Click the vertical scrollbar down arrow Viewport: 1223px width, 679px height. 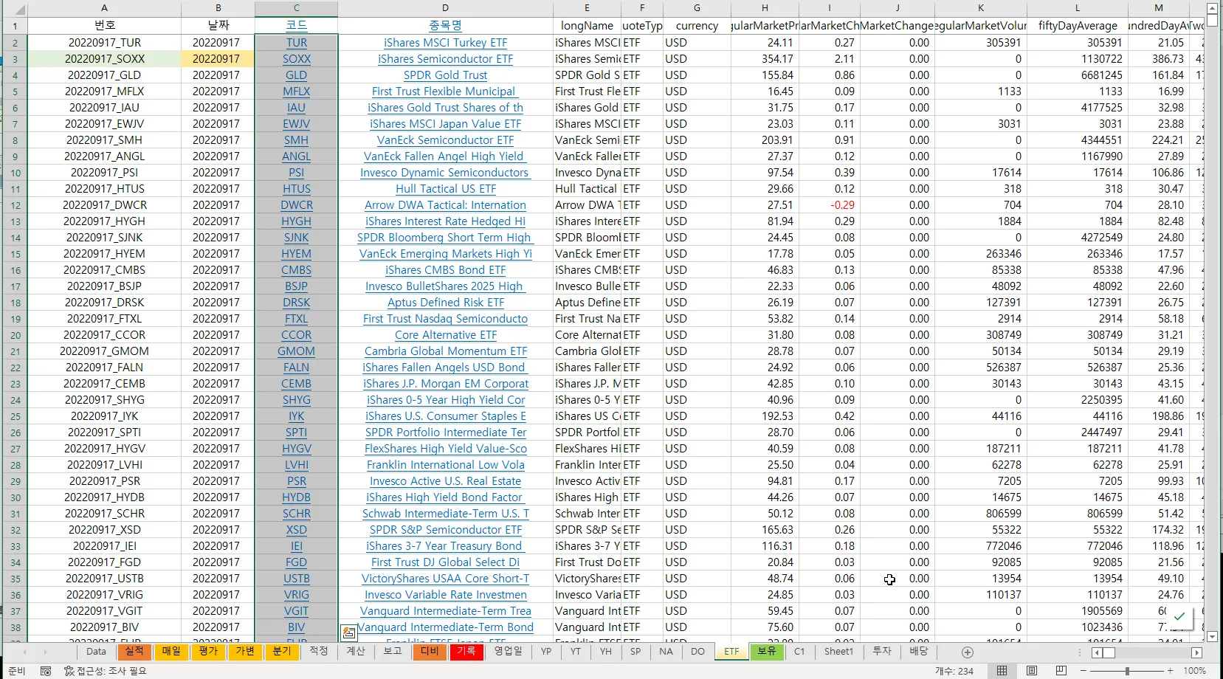[1212, 636]
